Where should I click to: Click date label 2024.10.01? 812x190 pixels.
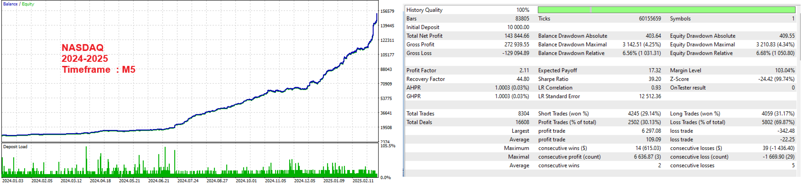(246, 181)
